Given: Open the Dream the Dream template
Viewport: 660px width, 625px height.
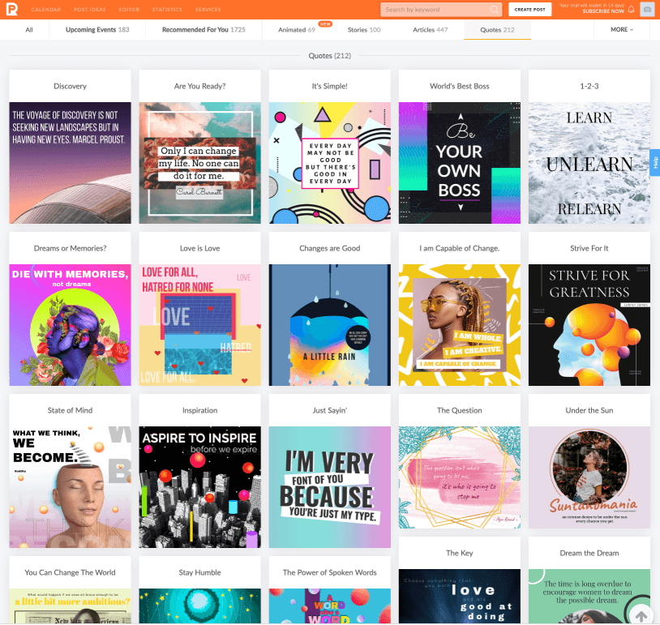Looking at the screenshot, I should [x=589, y=580].
